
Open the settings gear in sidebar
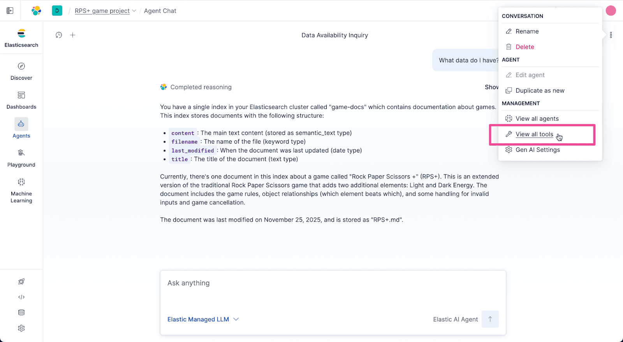pyautogui.click(x=21, y=328)
